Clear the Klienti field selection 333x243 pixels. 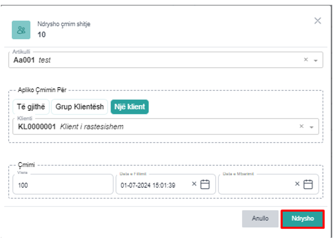301,127
